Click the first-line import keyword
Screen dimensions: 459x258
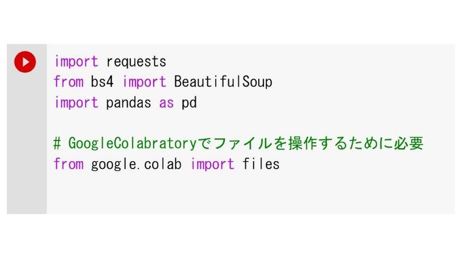pyautogui.click(x=76, y=62)
